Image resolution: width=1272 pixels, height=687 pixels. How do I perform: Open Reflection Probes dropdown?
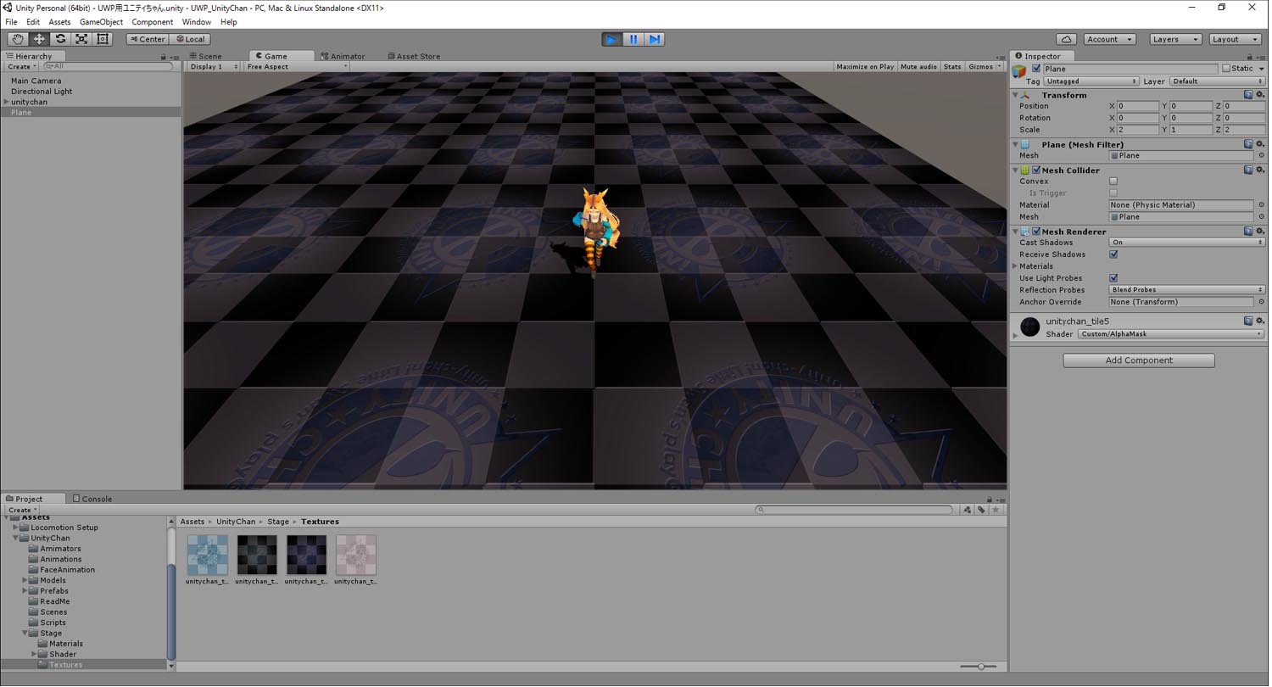click(x=1187, y=290)
